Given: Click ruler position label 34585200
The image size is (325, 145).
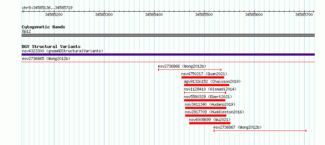Looking at the screenshot, I should [54, 15].
